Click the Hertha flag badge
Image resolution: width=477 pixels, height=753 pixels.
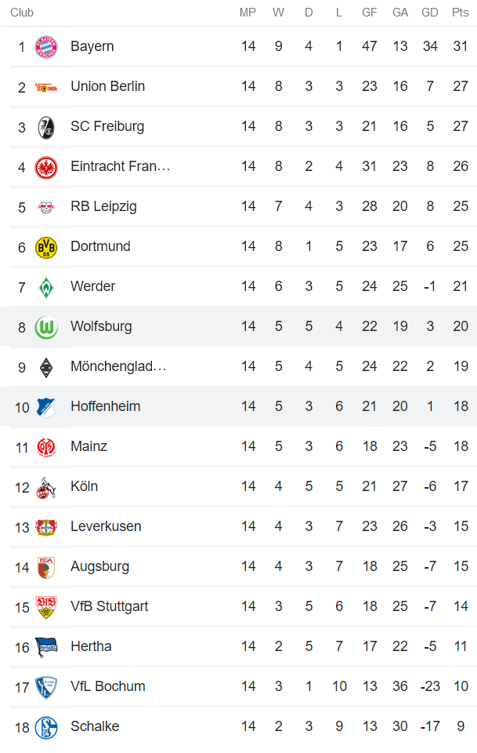[x=48, y=646]
